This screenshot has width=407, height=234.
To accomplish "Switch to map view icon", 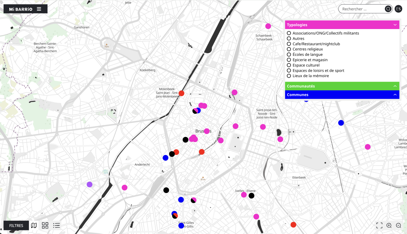I will click(x=34, y=226).
